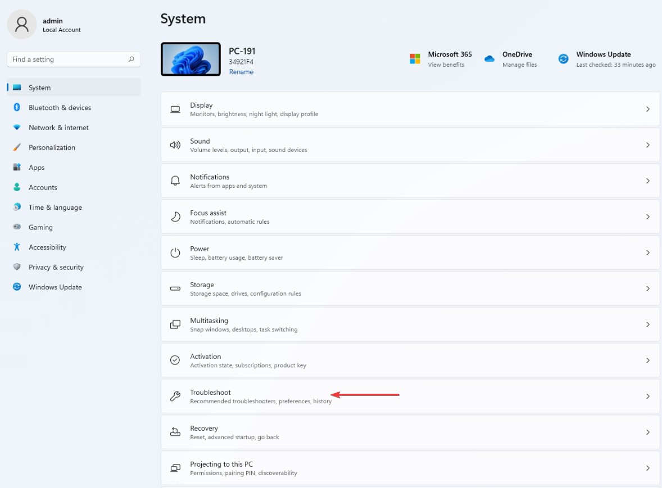Click the Power icon
This screenshot has height=488, width=662.
(x=175, y=252)
